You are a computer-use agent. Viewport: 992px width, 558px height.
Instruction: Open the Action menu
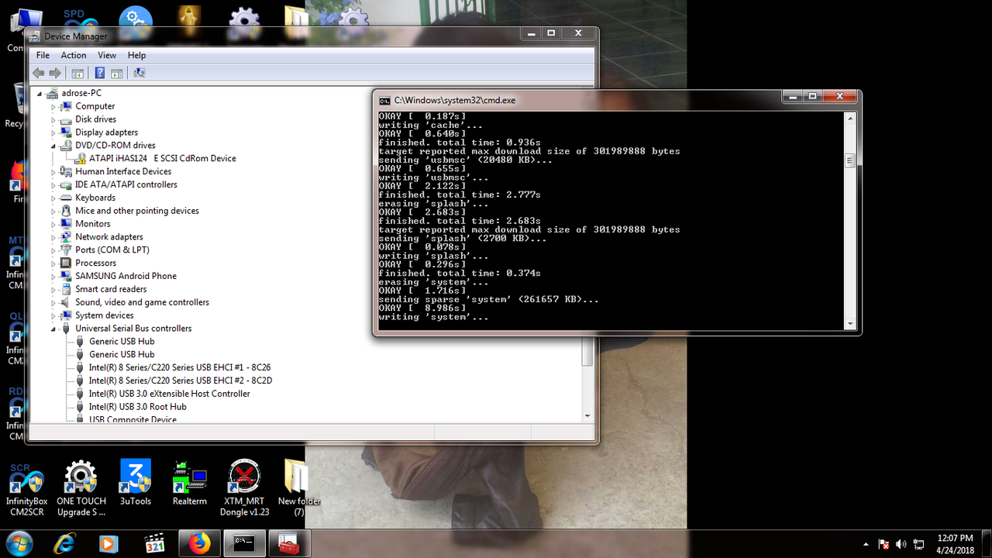coord(74,55)
